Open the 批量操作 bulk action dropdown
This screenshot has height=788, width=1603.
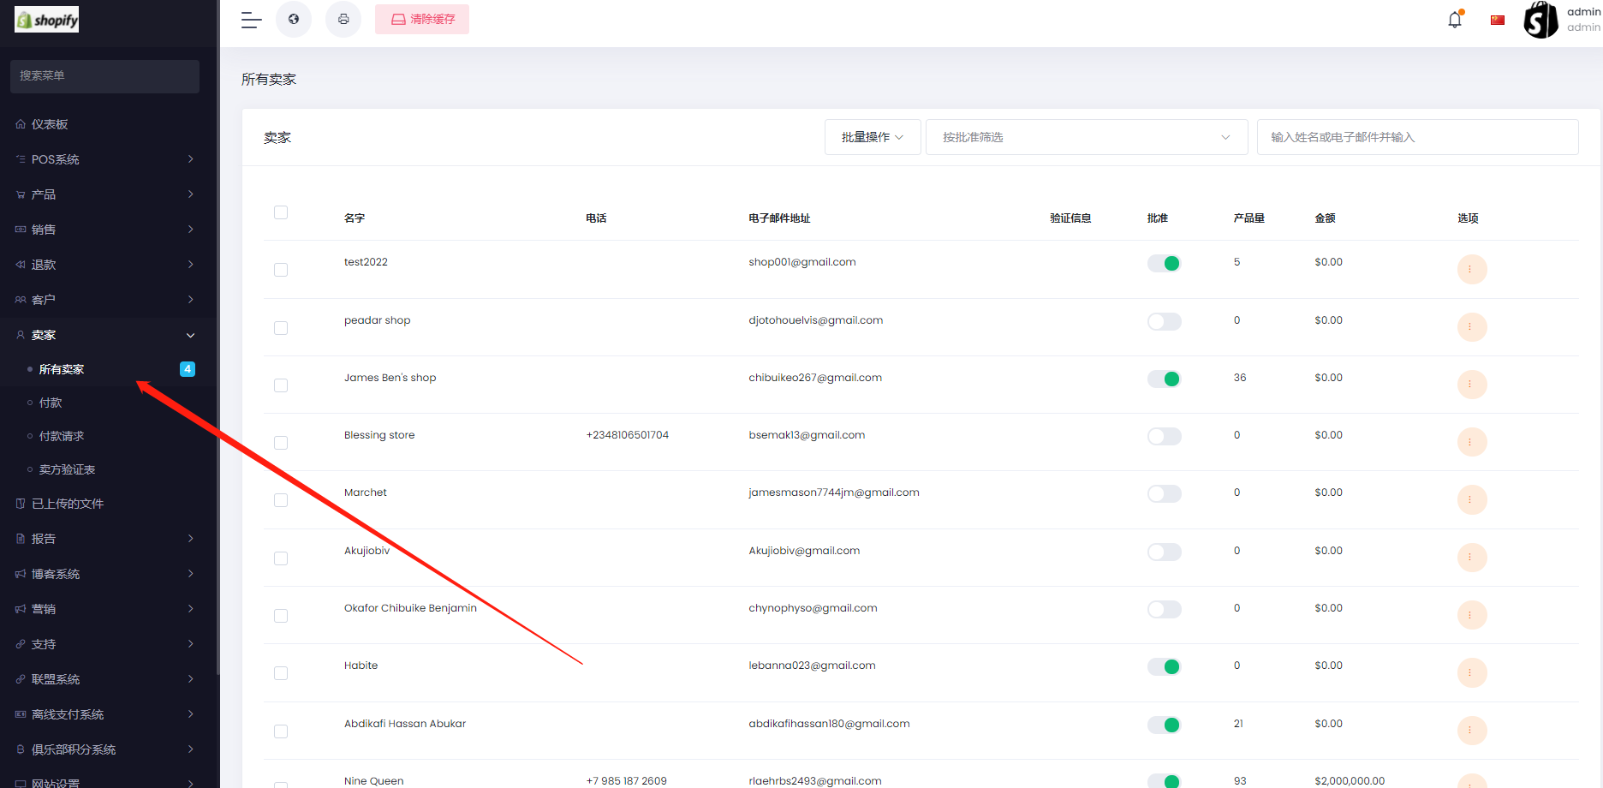[x=873, y=137]
